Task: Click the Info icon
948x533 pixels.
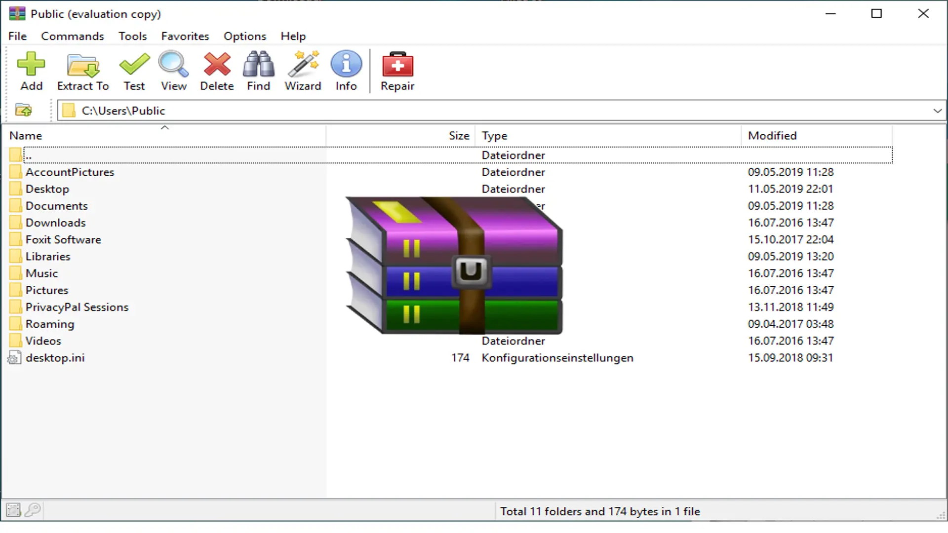Action: pyautogui.click(x=346, y=71)
